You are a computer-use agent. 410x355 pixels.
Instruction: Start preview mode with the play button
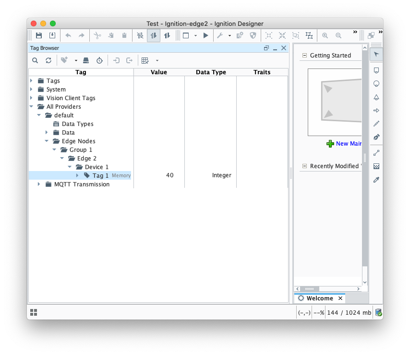point(206,35)
